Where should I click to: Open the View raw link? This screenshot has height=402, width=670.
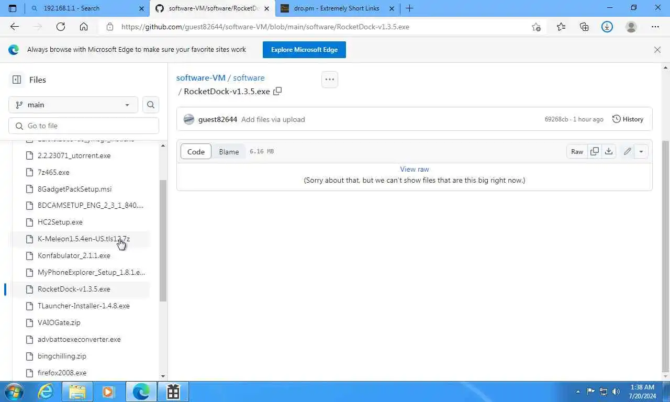pyautogui.click(x=415, y=169)
